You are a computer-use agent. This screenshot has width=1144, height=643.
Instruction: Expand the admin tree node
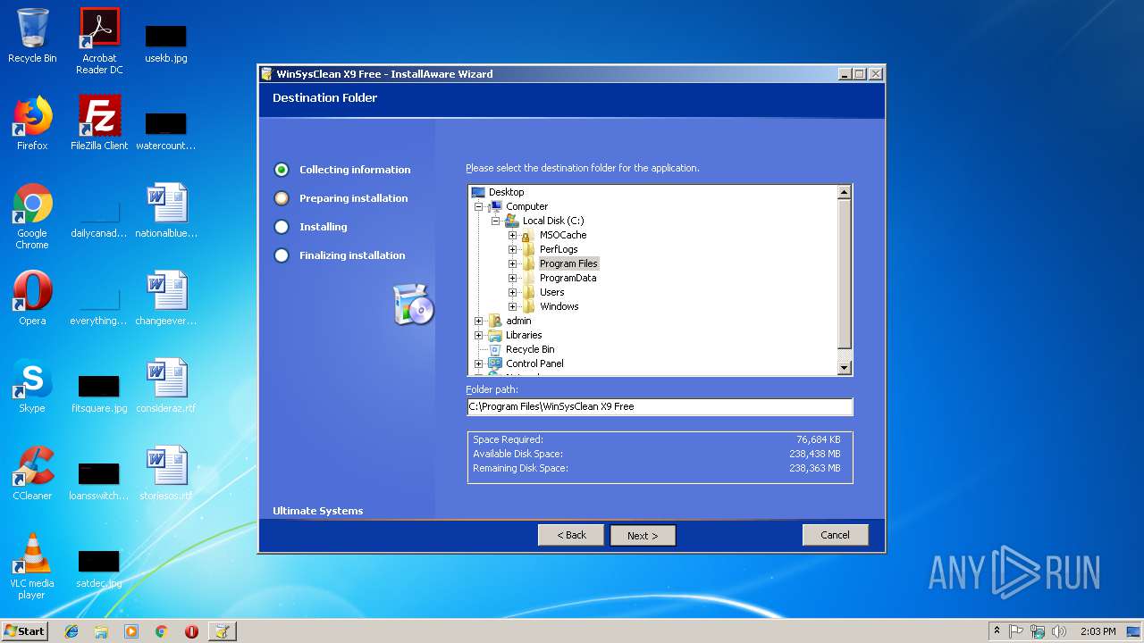tap(479, 321)
